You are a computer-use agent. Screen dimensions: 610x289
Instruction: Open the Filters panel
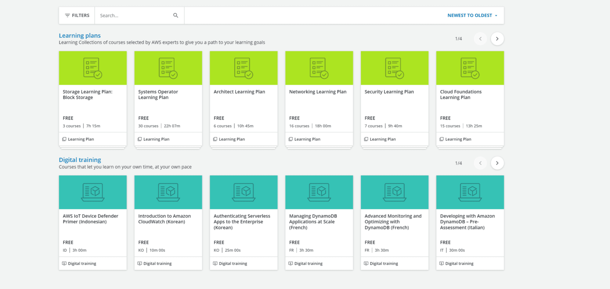[x=77, y=16]
